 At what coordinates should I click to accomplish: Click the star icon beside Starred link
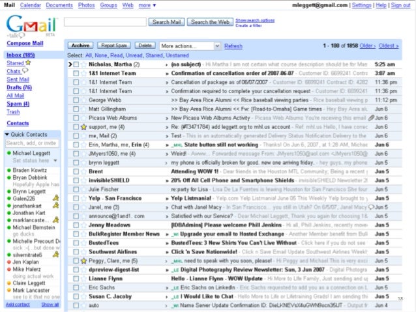[x=28, y=63]
